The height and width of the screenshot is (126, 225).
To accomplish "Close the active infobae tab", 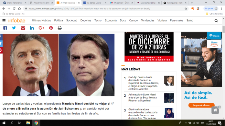I will [x=79, y=3].
